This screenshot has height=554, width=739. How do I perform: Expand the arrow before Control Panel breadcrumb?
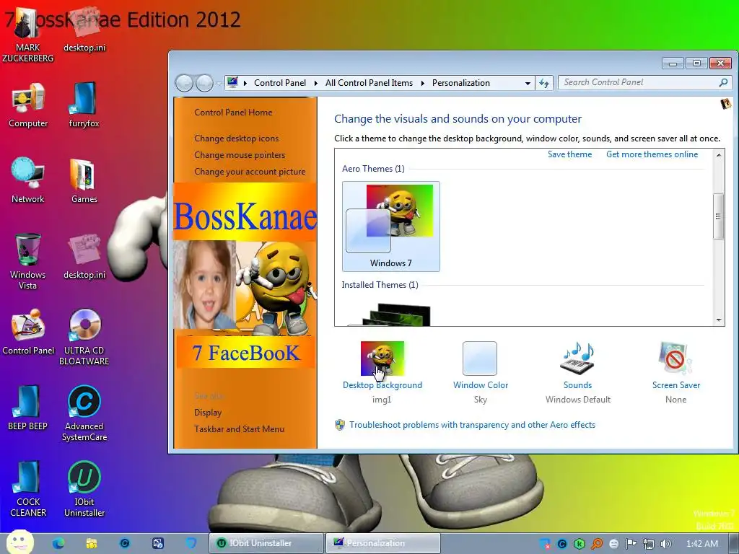point(245,83)
